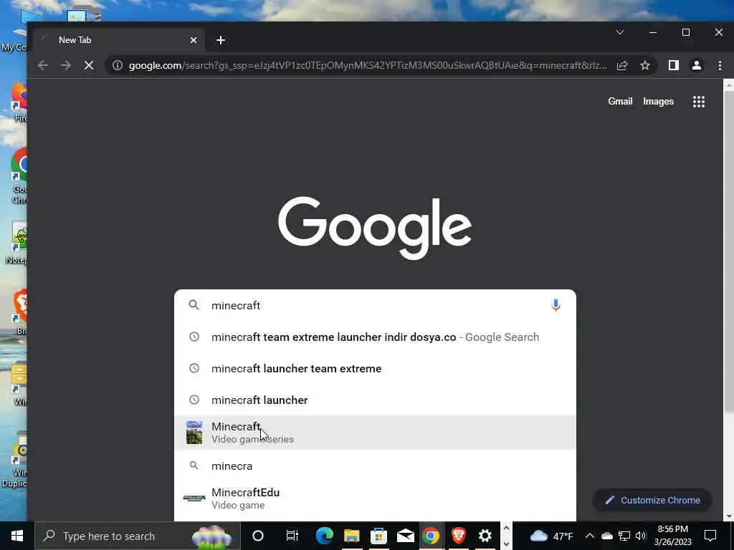Click the Google search box with minecraft

coord(375,305)
